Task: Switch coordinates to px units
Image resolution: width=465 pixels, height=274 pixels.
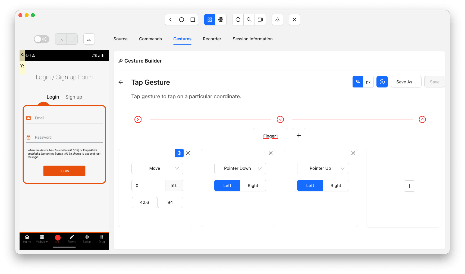Action: [368, 82]
